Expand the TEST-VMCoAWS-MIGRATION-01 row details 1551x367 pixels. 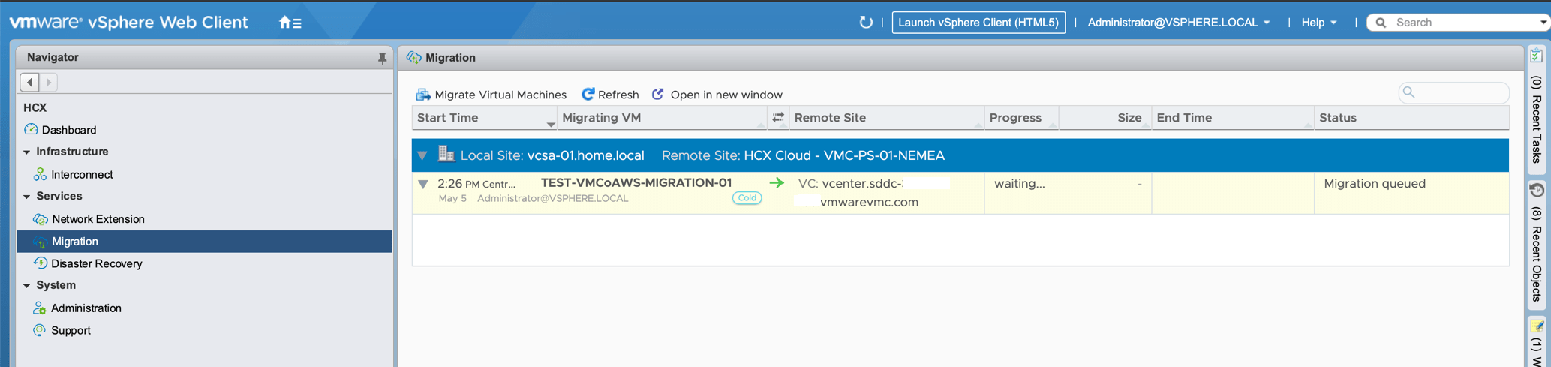pos(423,184)
